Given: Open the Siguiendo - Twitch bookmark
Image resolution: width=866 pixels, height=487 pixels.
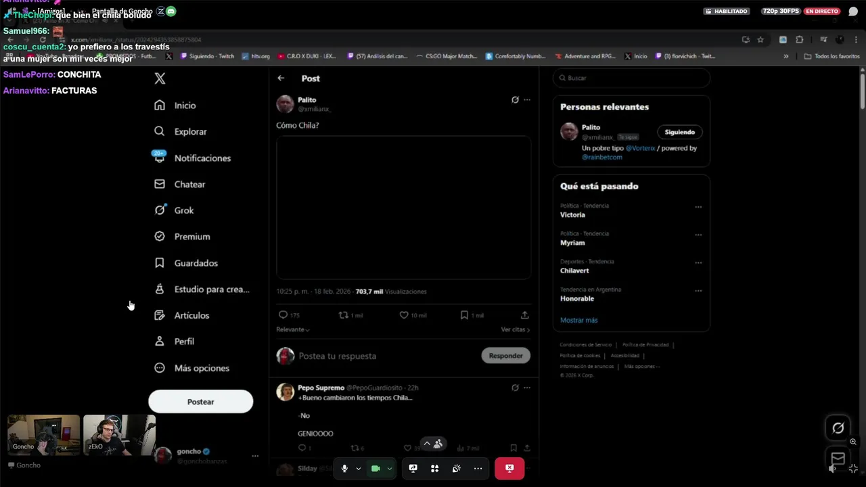Looking at the screenshot, I should (207, 56).
